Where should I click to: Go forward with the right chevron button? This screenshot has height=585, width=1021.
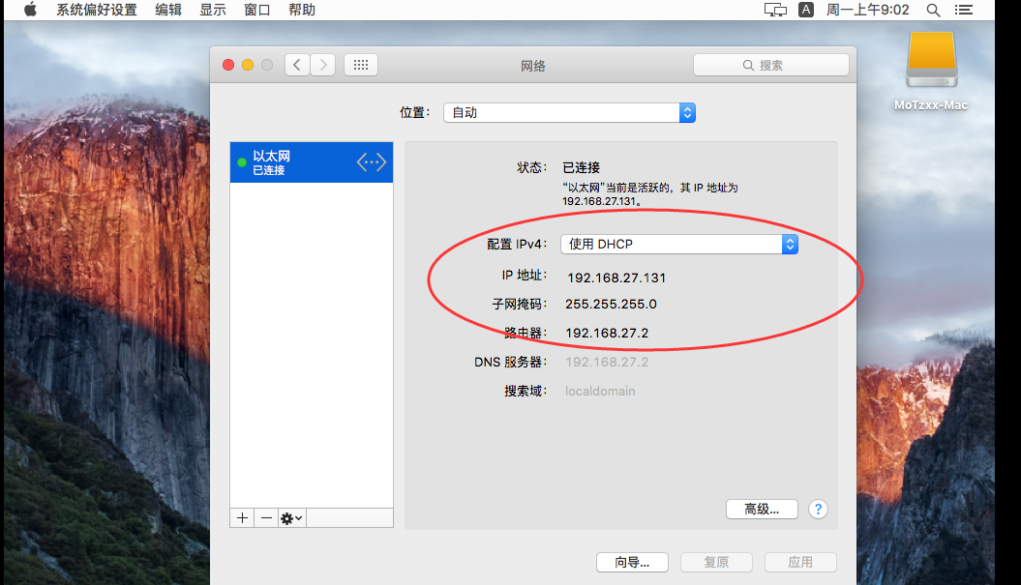click(323, 65)
